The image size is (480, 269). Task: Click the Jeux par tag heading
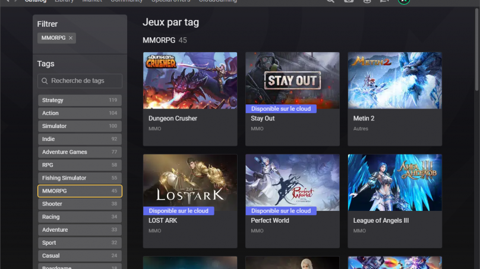[171, 23]
